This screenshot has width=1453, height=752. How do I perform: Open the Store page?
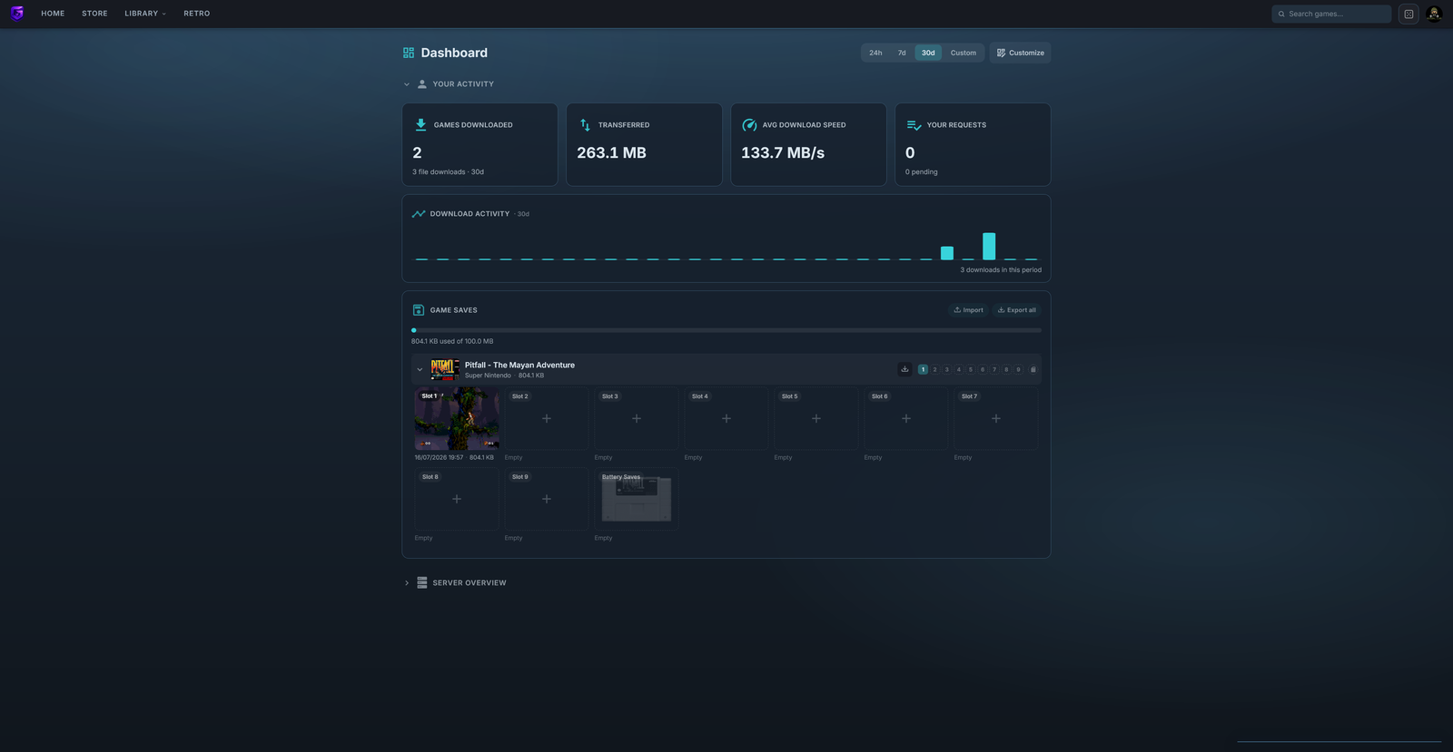(x=94, y=14)
